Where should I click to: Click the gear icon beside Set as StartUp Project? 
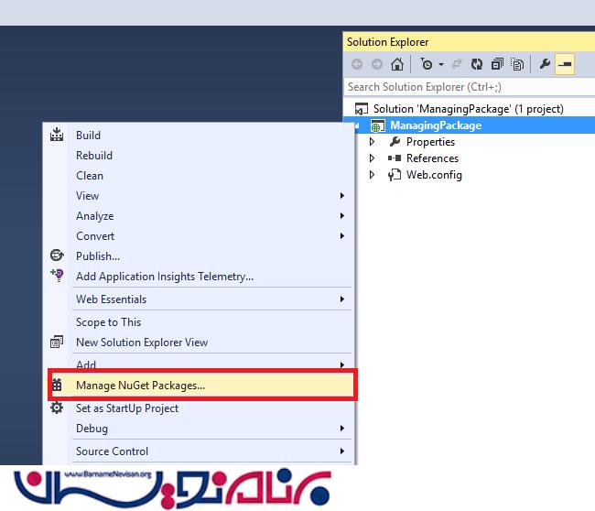(57, 408)
